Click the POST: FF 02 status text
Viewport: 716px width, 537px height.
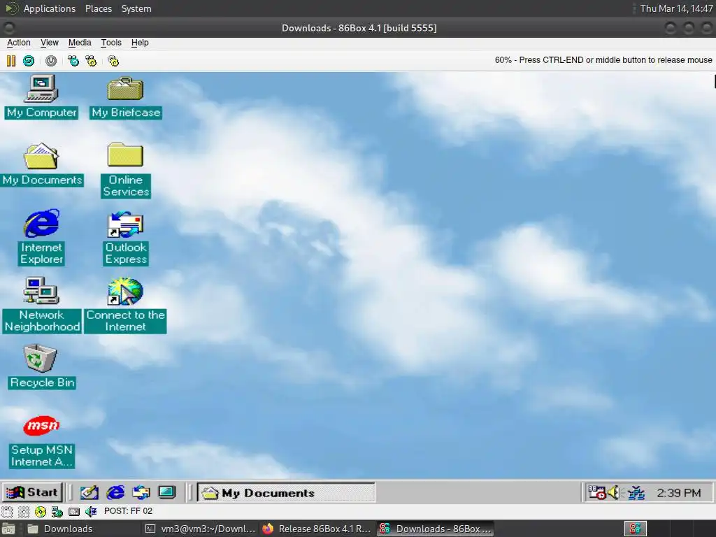click(x=129, y=511)
